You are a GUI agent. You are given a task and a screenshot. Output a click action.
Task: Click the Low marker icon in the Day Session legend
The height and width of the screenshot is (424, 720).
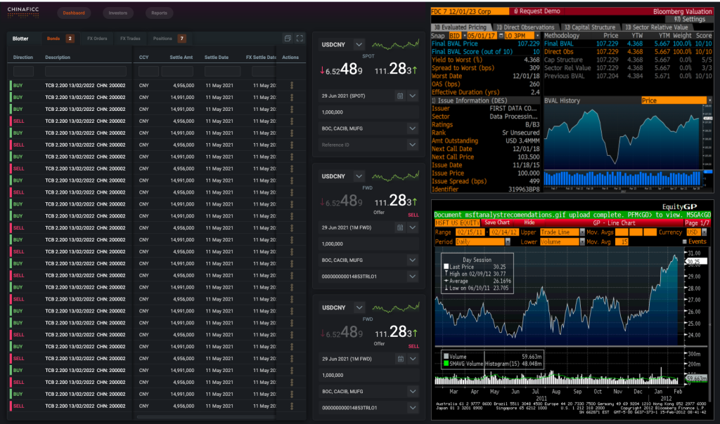446,288
